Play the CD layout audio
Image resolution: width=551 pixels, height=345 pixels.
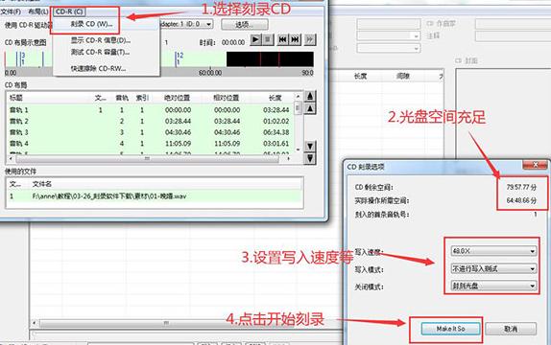tap(255, 39)
